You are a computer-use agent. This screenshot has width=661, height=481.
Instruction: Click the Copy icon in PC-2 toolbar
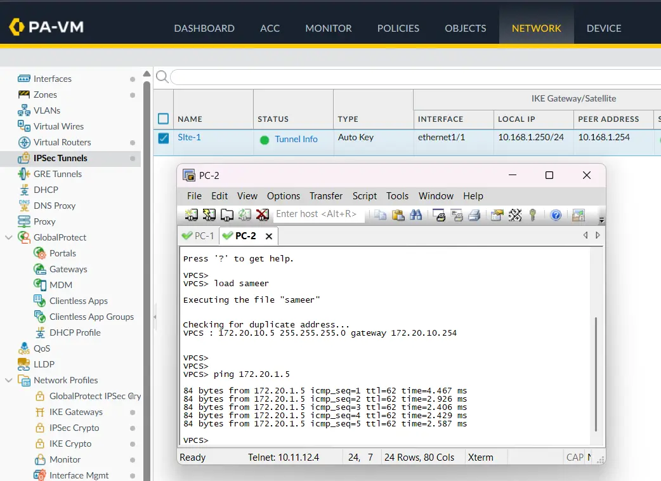380,215
